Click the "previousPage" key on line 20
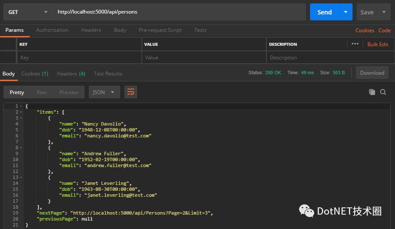This screenshot has width=395, height=229. [x=56, y=219]
